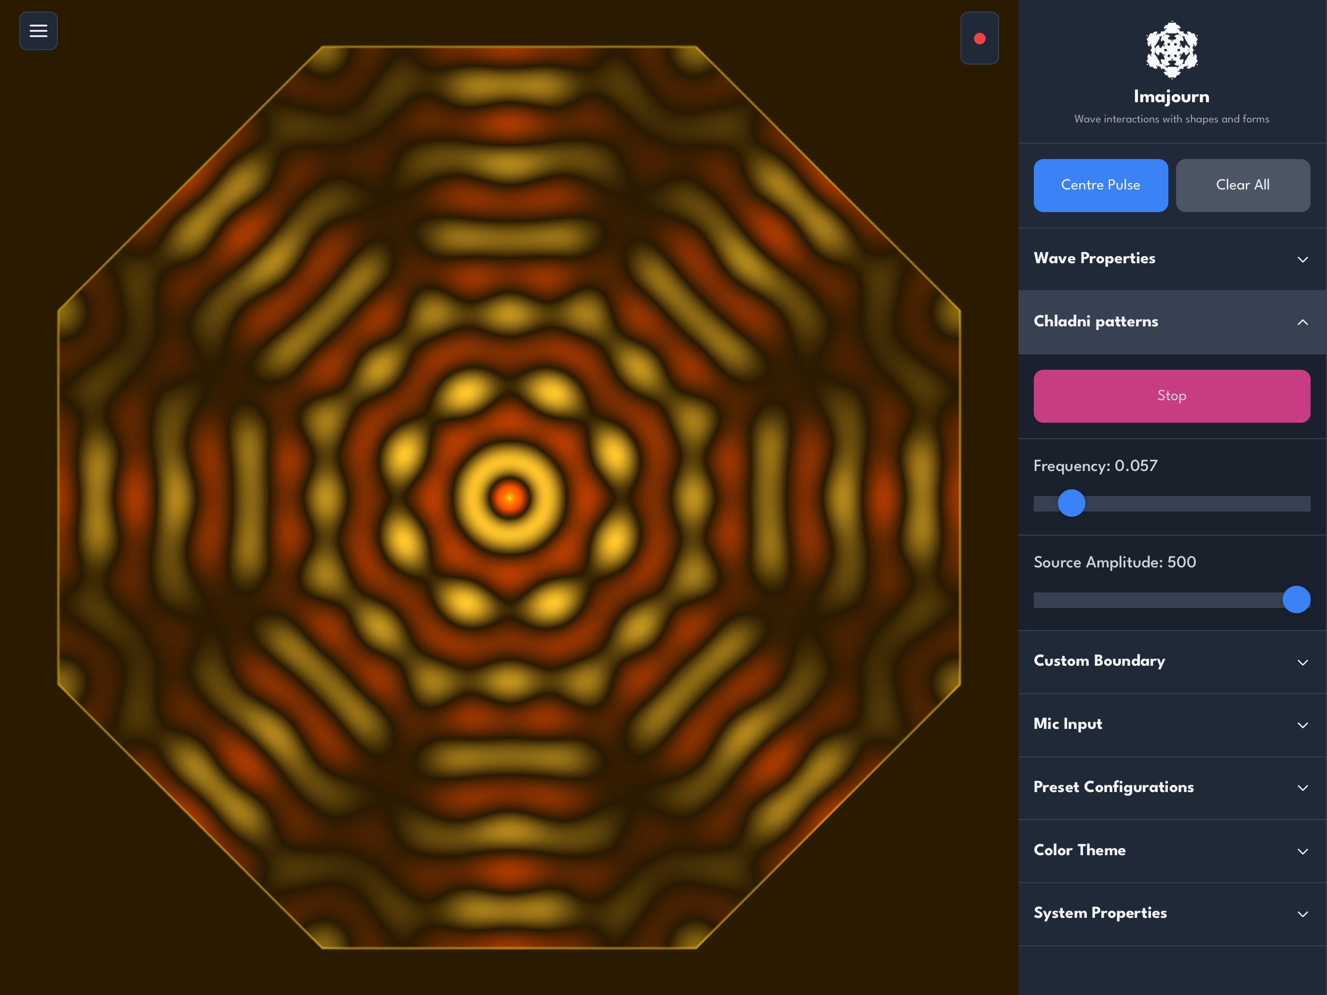Viewport: 1327px width, 995px height.
Task: Stop the Chladni pattern playback
Action: point(1171,396)
